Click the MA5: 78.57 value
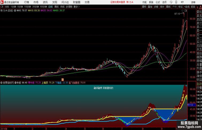 [22, 11]
